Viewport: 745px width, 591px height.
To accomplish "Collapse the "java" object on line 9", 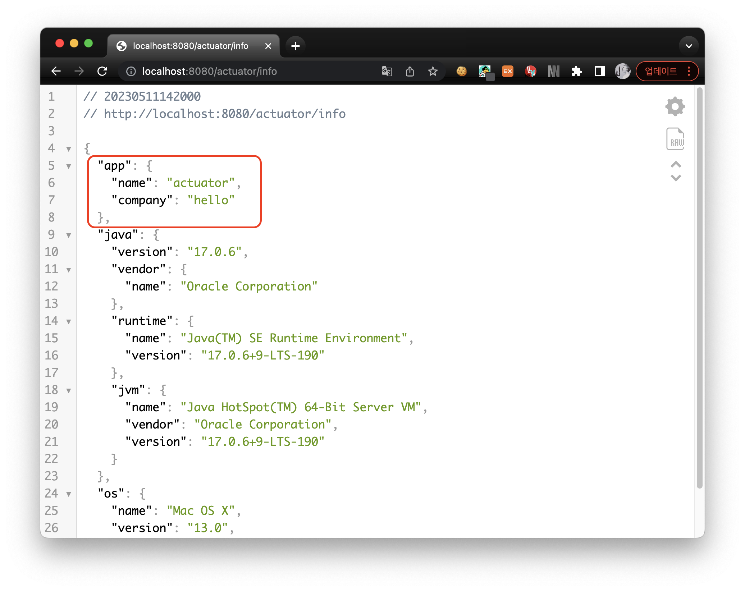I will (69, 235).
